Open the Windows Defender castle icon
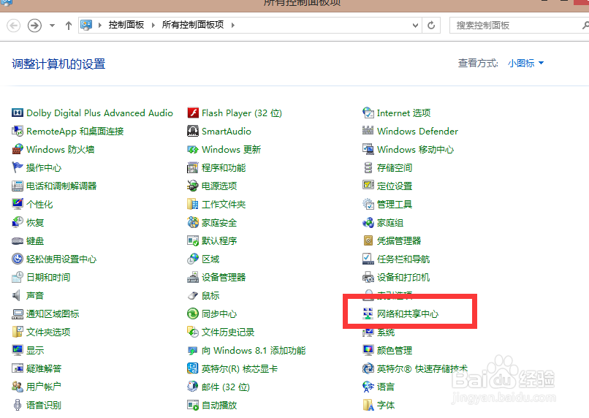This screenshot has height=418, width=589. pos(368,131)
